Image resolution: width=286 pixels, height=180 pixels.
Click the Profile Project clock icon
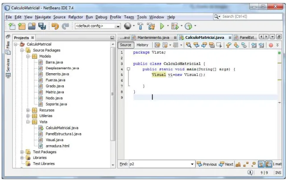(188, 26)
